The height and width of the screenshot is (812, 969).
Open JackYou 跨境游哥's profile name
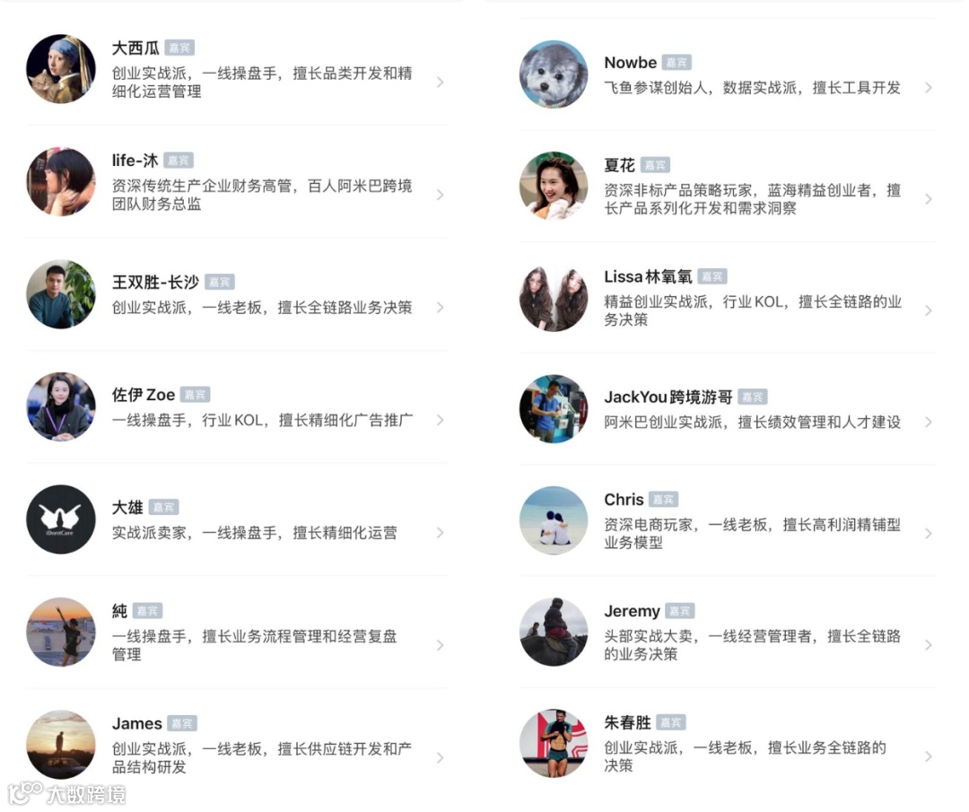point(668,397)
